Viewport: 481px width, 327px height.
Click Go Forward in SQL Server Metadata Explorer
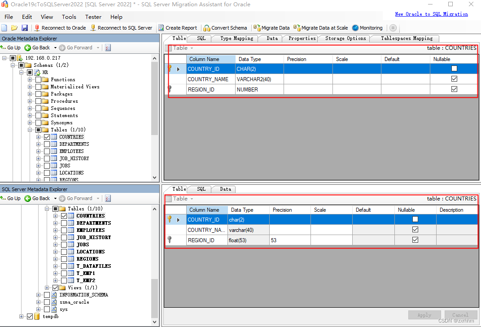tap(76, 198)
